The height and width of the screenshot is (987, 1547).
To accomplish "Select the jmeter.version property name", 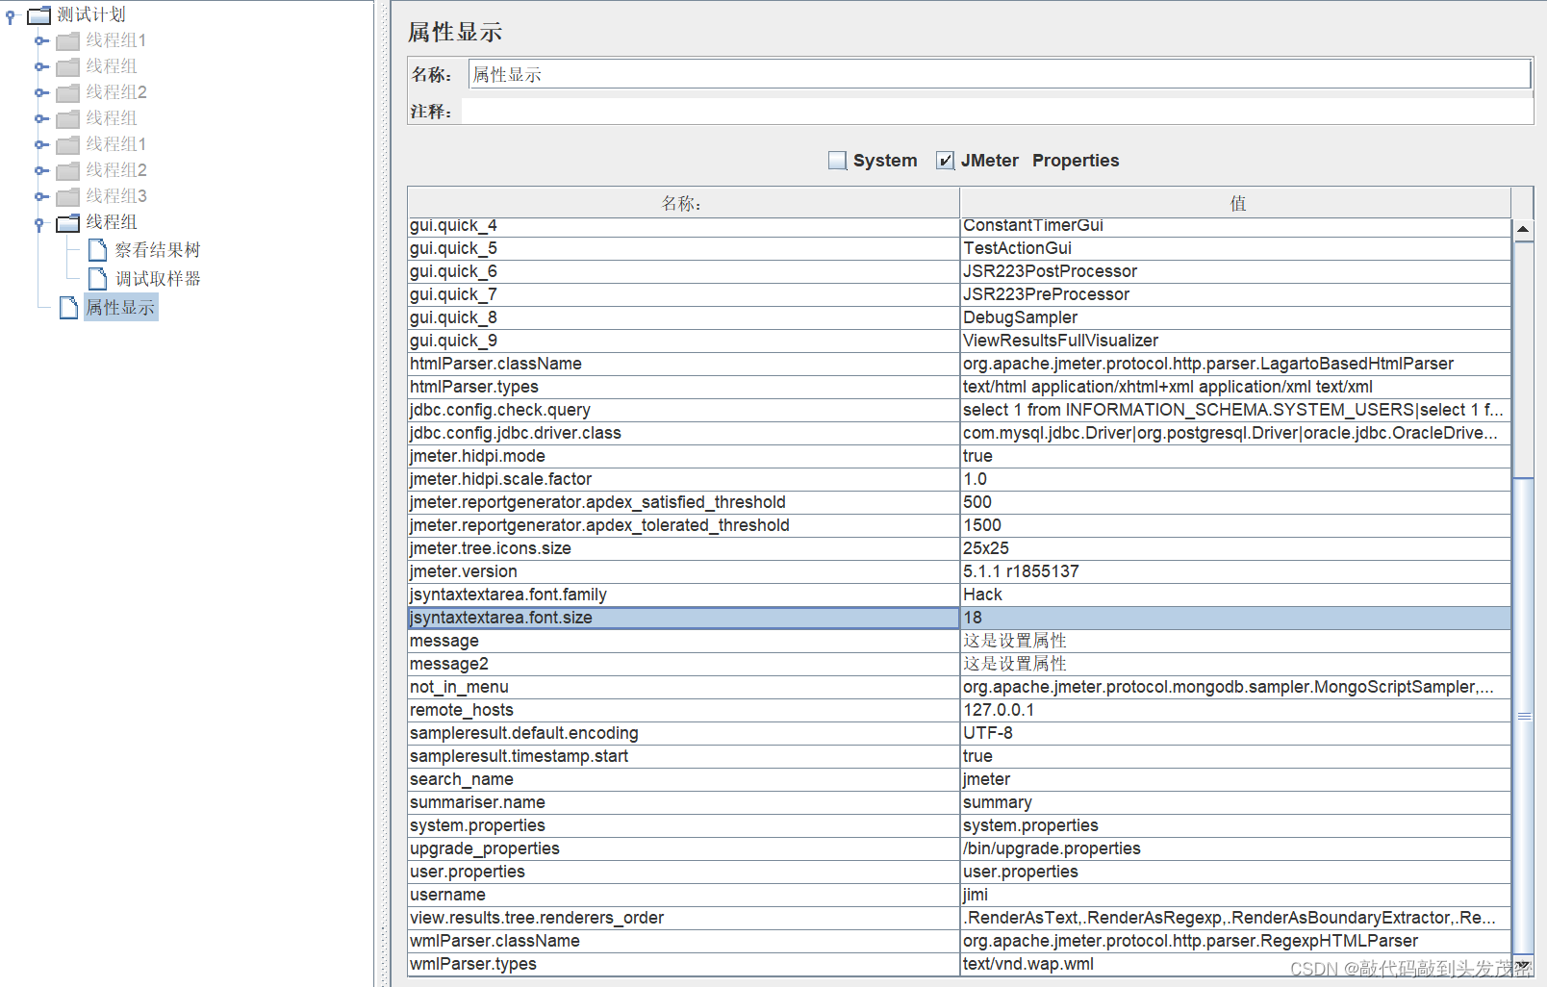I will coord(683,571).
